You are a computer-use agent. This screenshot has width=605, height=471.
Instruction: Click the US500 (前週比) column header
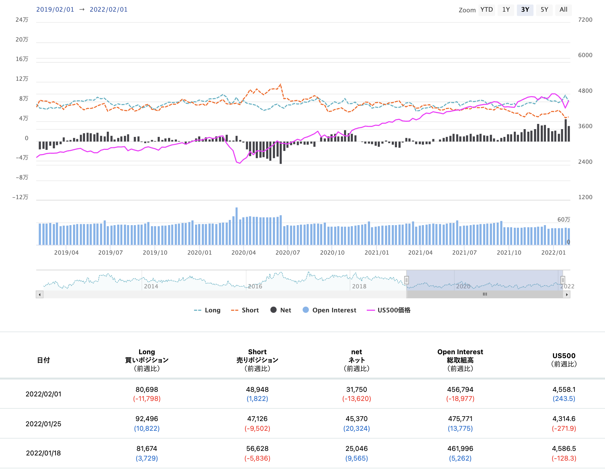(564, 360)
